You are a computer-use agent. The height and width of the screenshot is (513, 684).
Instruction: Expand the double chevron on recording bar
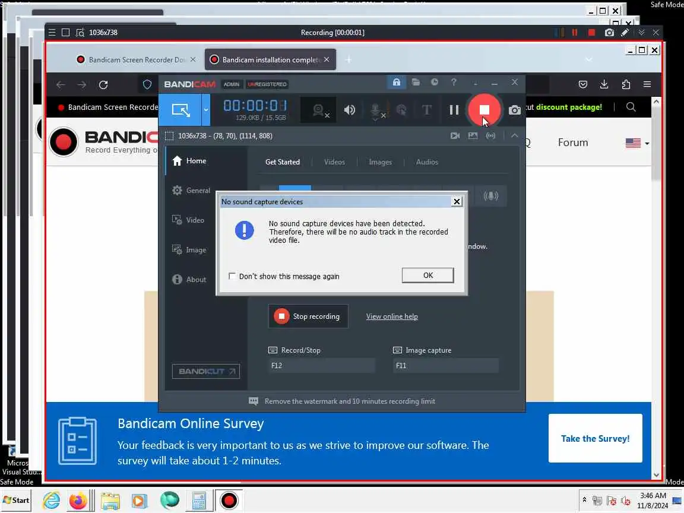[x=641, y=33]
